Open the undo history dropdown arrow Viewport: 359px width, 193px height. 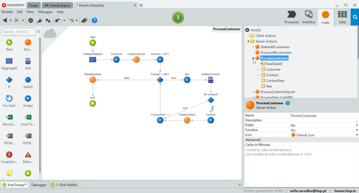[x=64, y=20]
